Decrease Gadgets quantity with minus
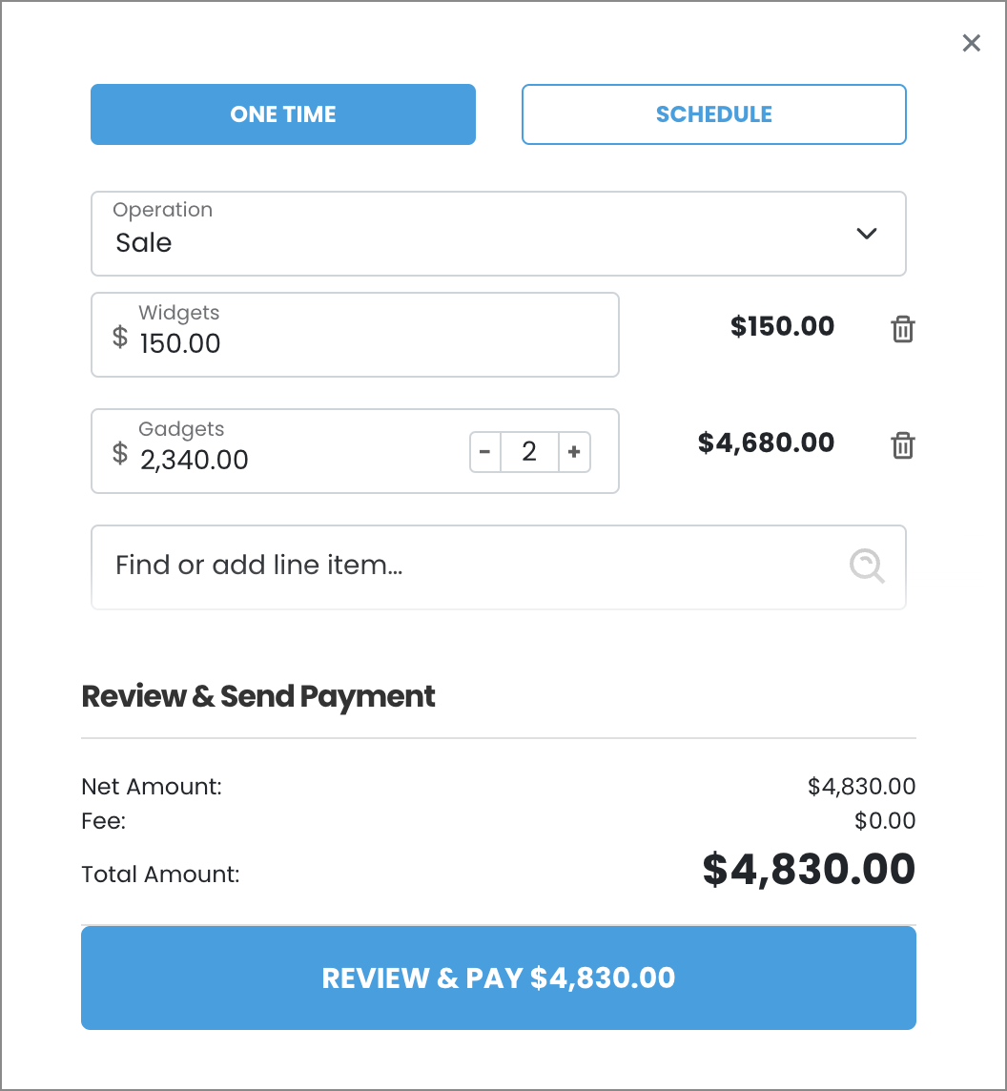The height and width of the screenshot is (1091, 1007). (484, 452)
